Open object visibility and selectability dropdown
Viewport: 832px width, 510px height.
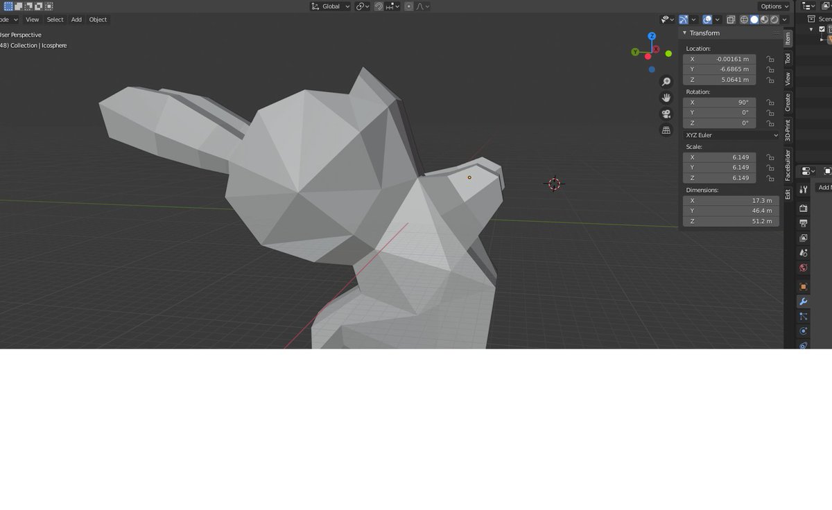tap(668, 19)
